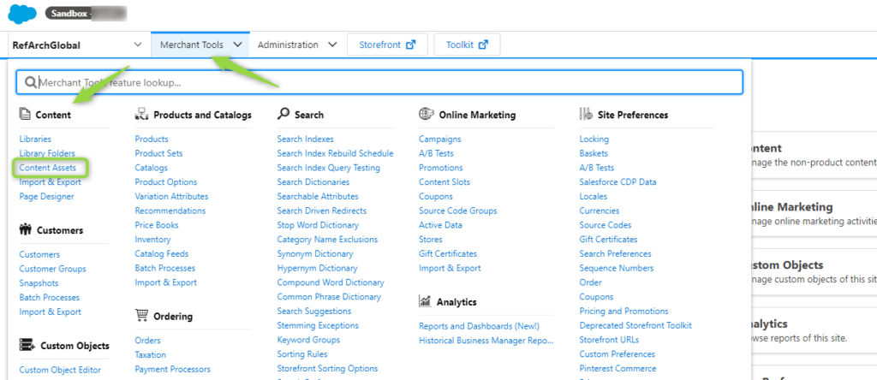877x380 pixels.
Task: Click the Products and Catalogs section icon
Action: (141, 115)
